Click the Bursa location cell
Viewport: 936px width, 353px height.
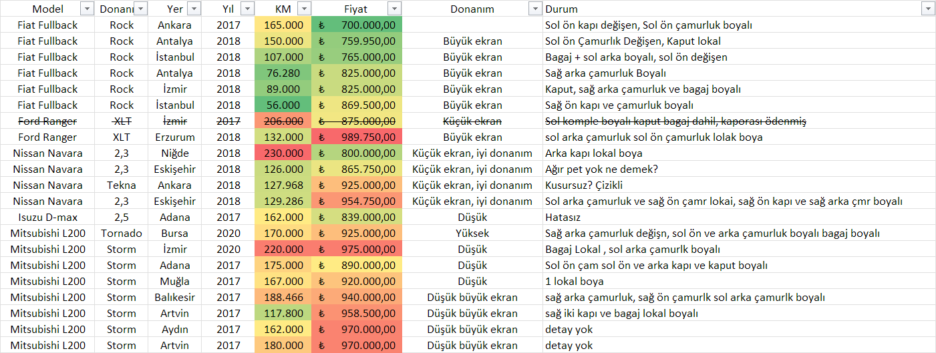176,233
